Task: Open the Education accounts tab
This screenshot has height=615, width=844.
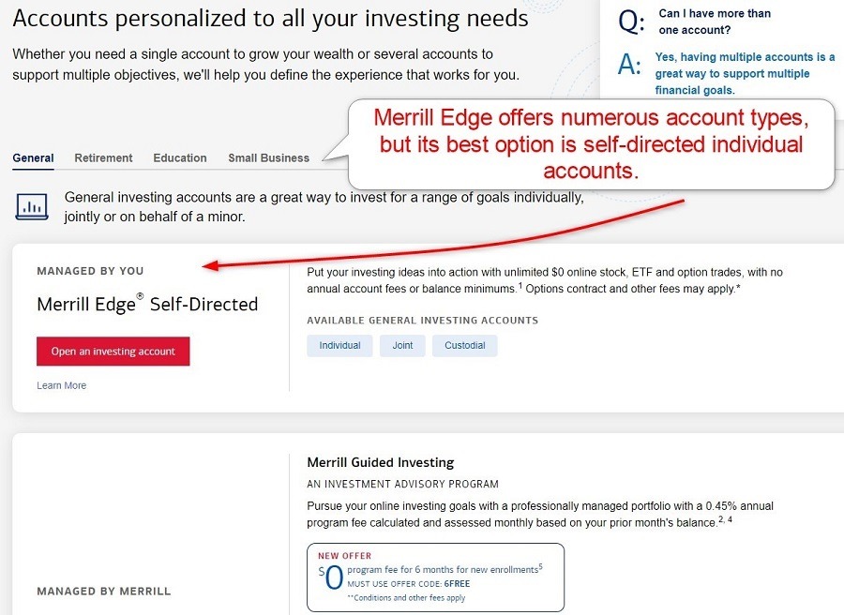Action: coord(180,157)
